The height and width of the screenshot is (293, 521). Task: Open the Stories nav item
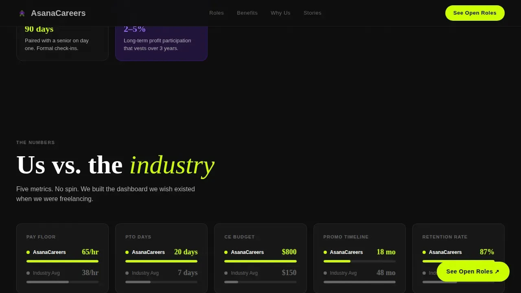(313, 13)
